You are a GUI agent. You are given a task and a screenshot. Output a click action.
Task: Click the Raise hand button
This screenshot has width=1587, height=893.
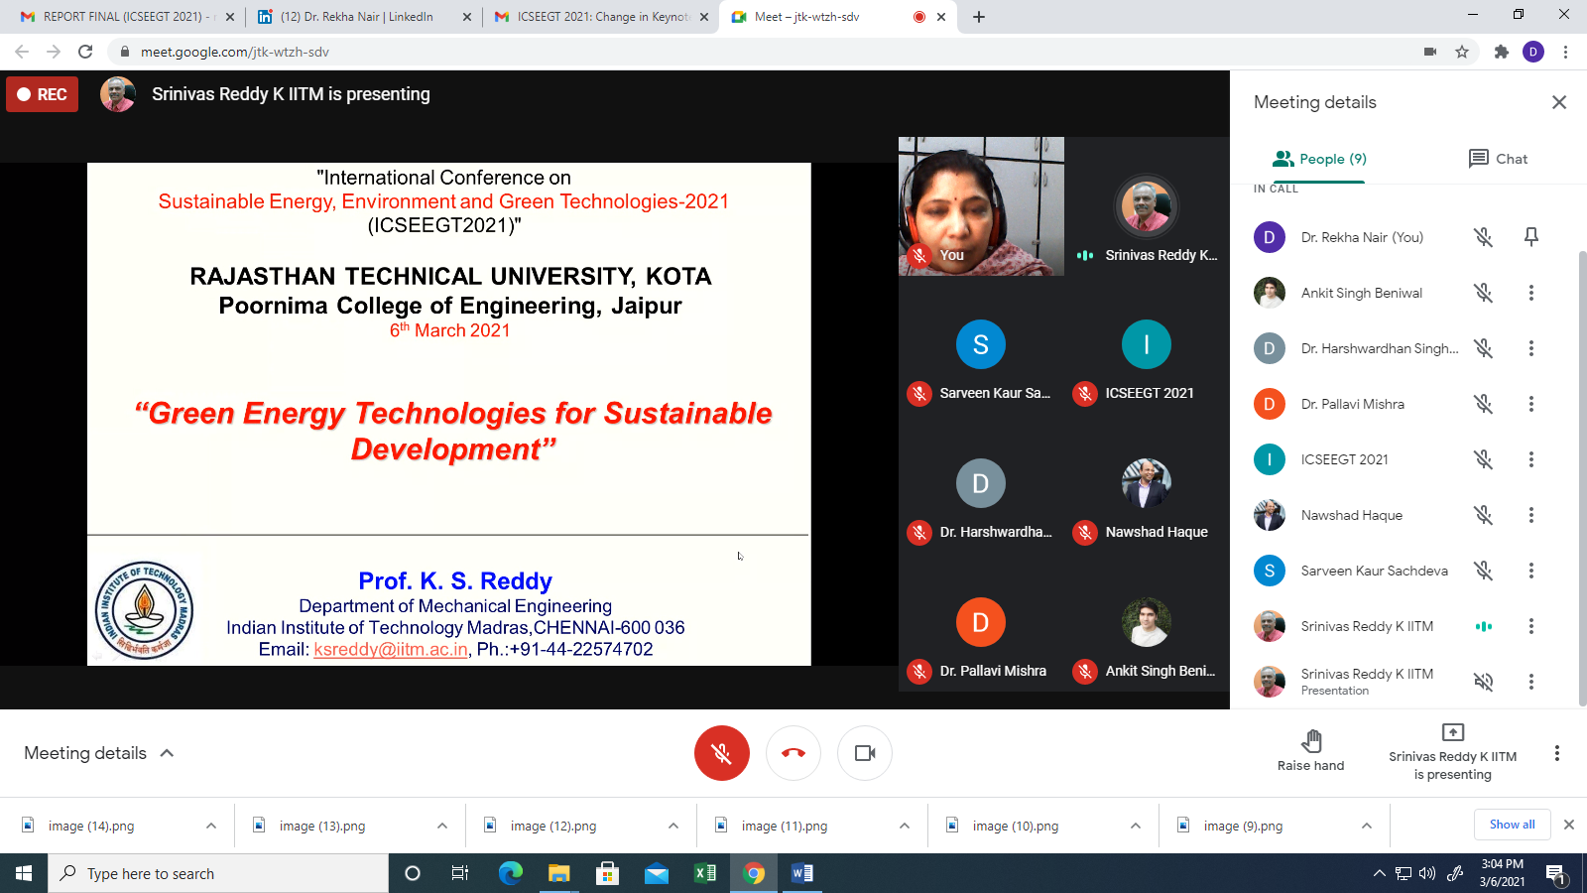(1310, 750)
